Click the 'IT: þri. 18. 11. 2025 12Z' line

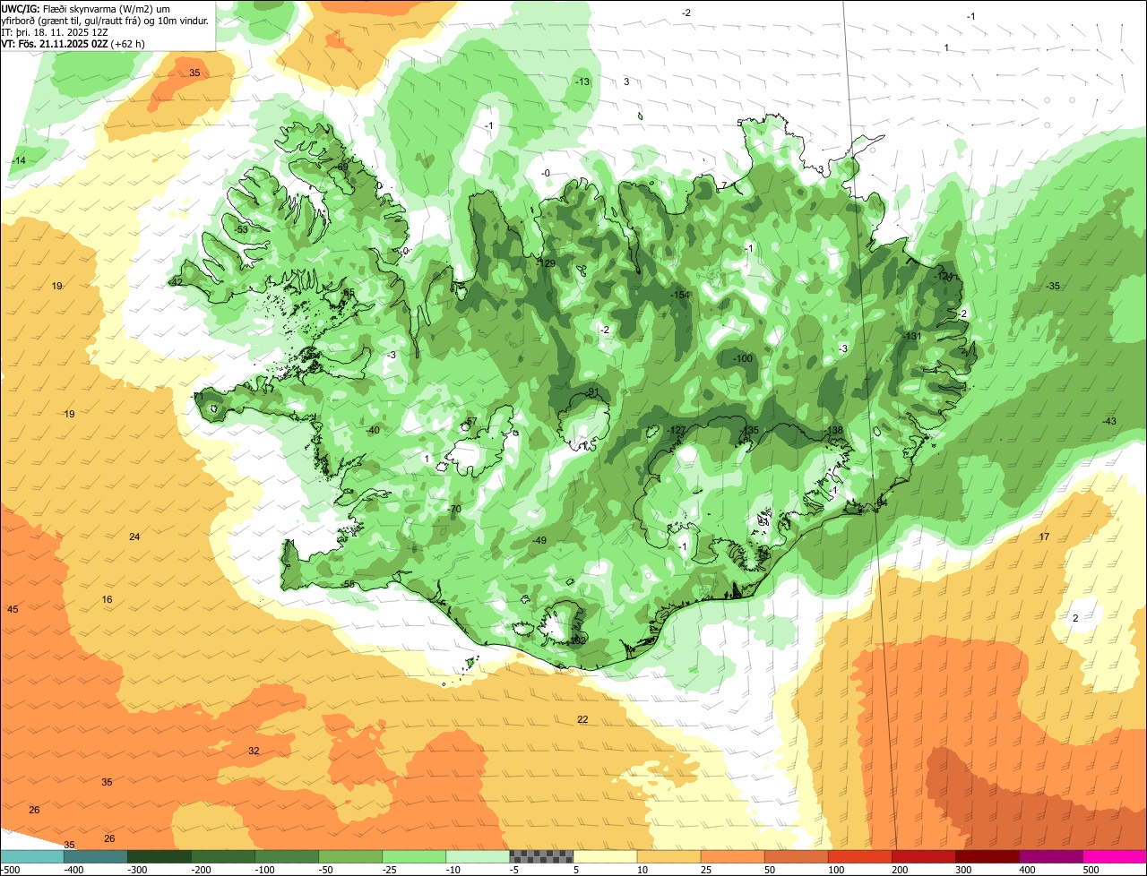pyautogui.click(x=56, y=31)
